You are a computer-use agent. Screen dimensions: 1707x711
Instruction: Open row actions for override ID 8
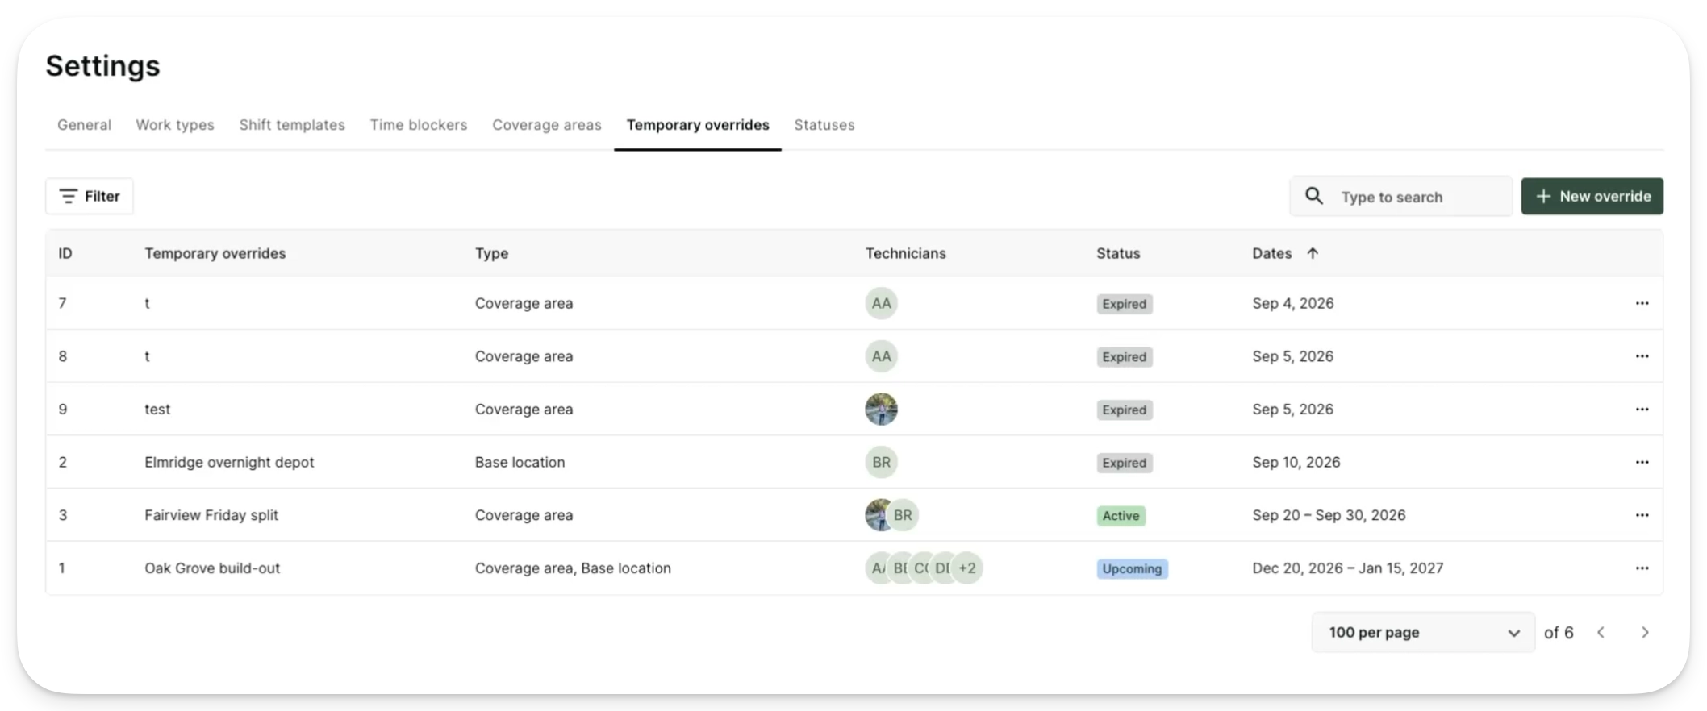1642,356
